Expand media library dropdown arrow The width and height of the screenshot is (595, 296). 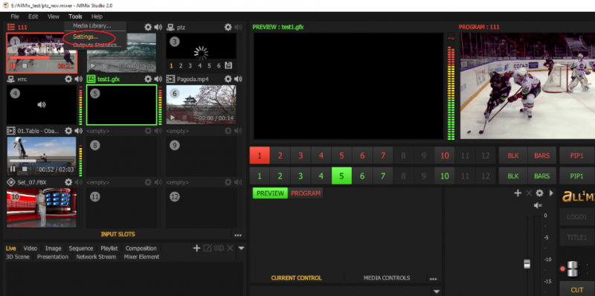coord(241,248)
